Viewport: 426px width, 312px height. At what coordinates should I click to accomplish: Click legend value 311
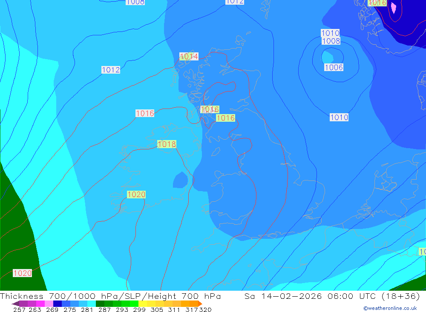tap(174, 309)
